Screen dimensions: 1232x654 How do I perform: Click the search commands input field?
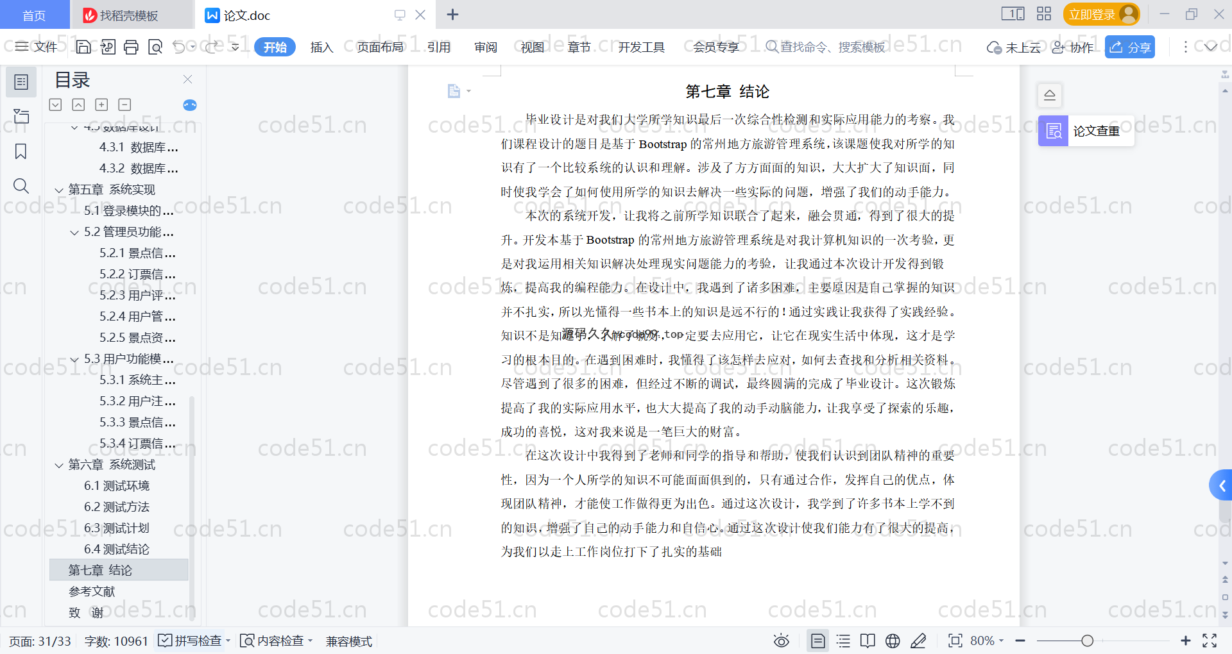coord(826,47)
